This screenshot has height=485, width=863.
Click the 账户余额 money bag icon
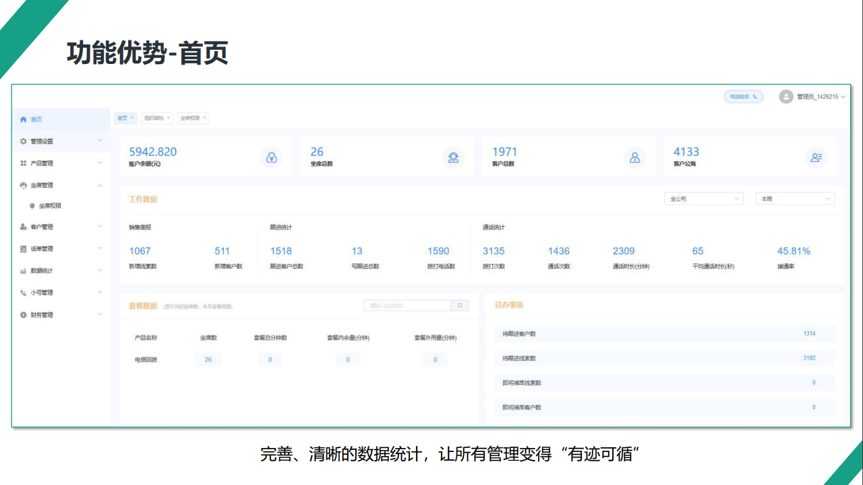271,158
